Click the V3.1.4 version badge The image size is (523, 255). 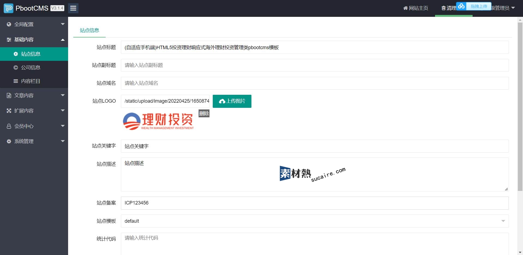click(x=57, y=8)
